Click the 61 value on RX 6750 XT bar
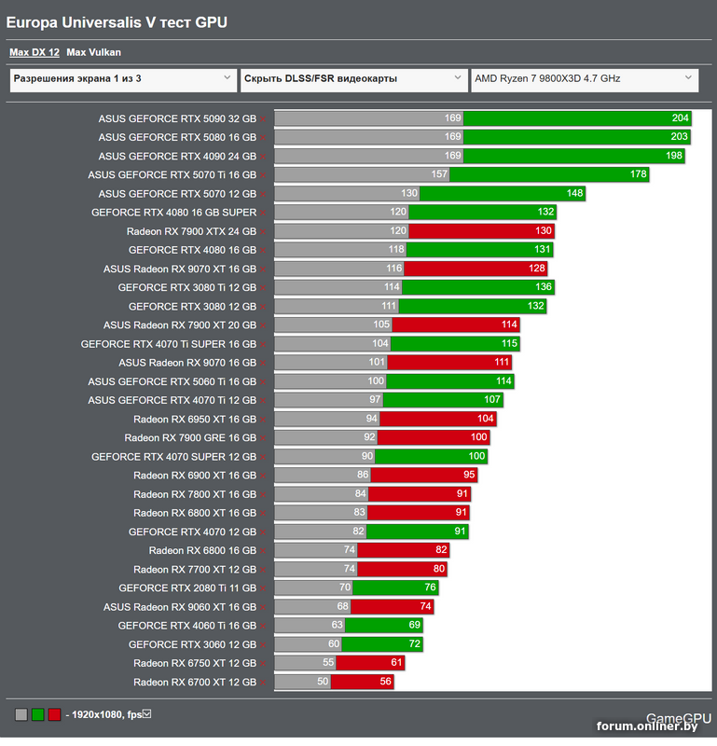Viewport: 717px width, 746px height. pos(396,663)
